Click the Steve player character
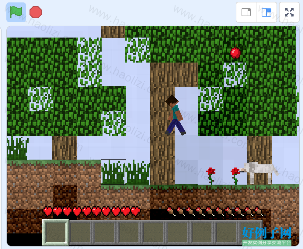The image size is (303, 249). tap(176, 115)
